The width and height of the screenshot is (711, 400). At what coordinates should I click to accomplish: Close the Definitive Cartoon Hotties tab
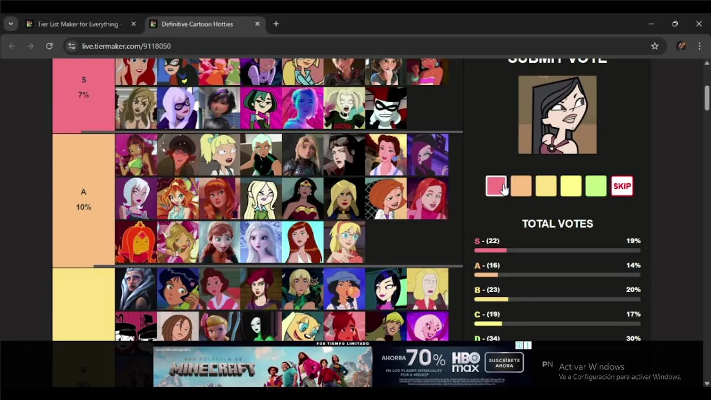coord(257,24)
